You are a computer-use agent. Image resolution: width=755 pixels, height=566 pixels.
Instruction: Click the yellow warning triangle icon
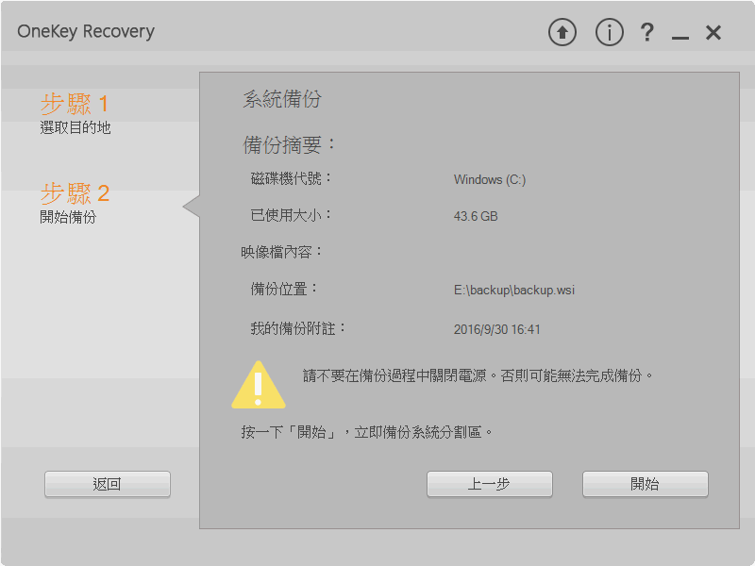[x=259, y=386]
